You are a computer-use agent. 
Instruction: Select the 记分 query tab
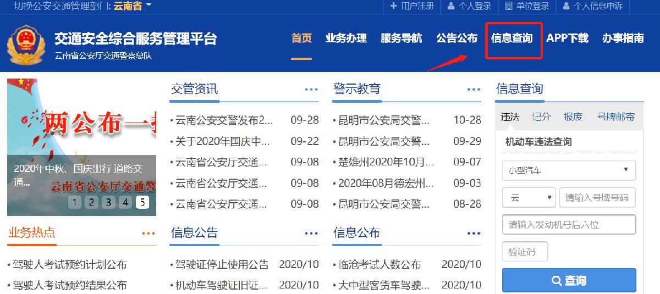541,117
